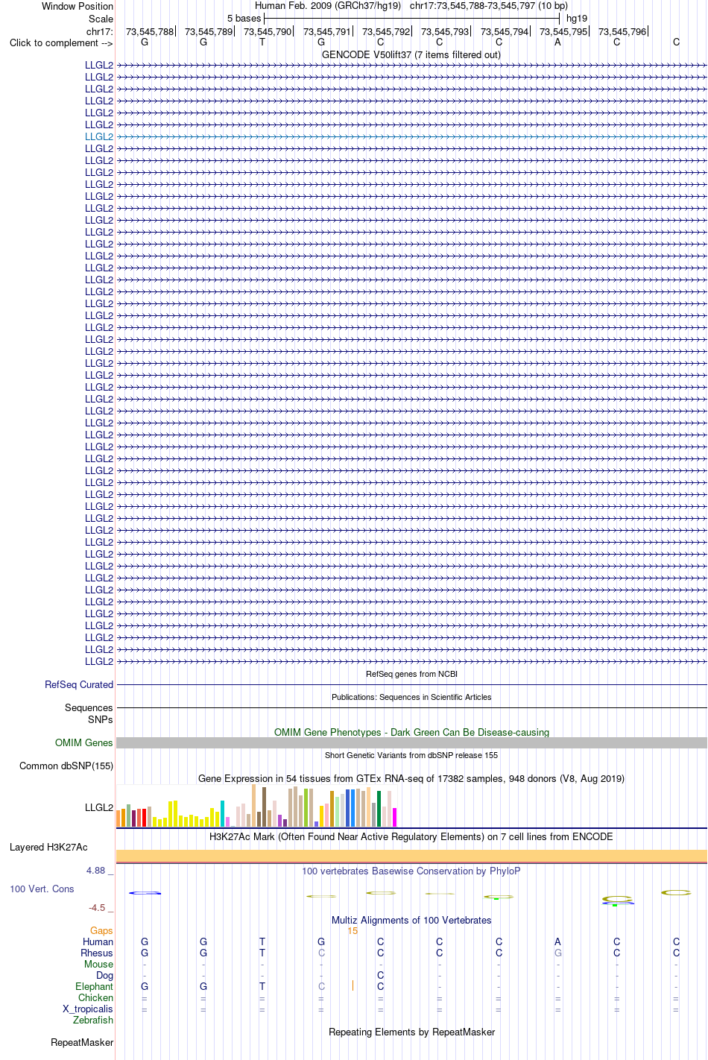This screenshot has height=1060, width=708.
Task: Click the C base in the Dog row
Action: pyautogui.click(x=380, y=975)
